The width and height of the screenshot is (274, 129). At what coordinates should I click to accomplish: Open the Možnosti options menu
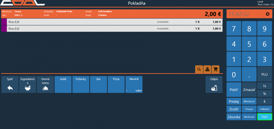pyautogui.click(x=249, y=117)
